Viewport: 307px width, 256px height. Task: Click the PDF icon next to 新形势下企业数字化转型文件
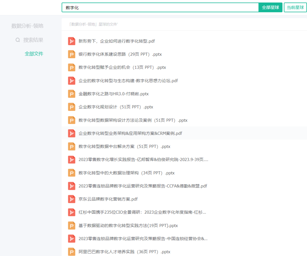click(71, 41)
